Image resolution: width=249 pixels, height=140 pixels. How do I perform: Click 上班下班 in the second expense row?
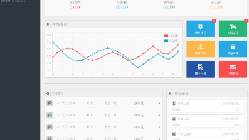coord(110,115)
